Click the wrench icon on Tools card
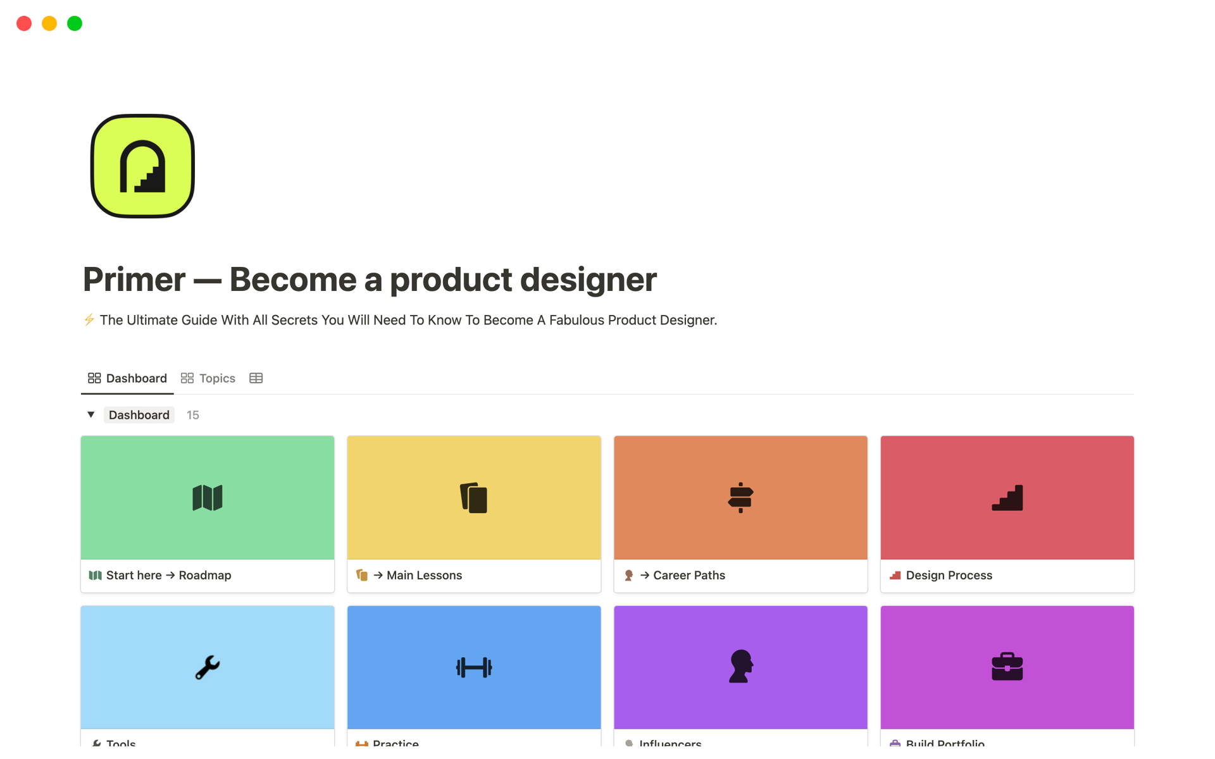Viewport: 1215px width, 759px height. tap(208, 667)
